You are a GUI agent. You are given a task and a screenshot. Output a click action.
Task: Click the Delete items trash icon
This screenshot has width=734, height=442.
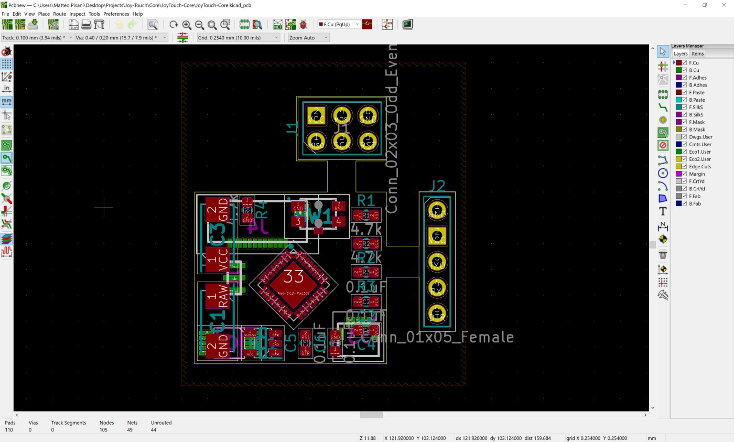coord(663,255)
